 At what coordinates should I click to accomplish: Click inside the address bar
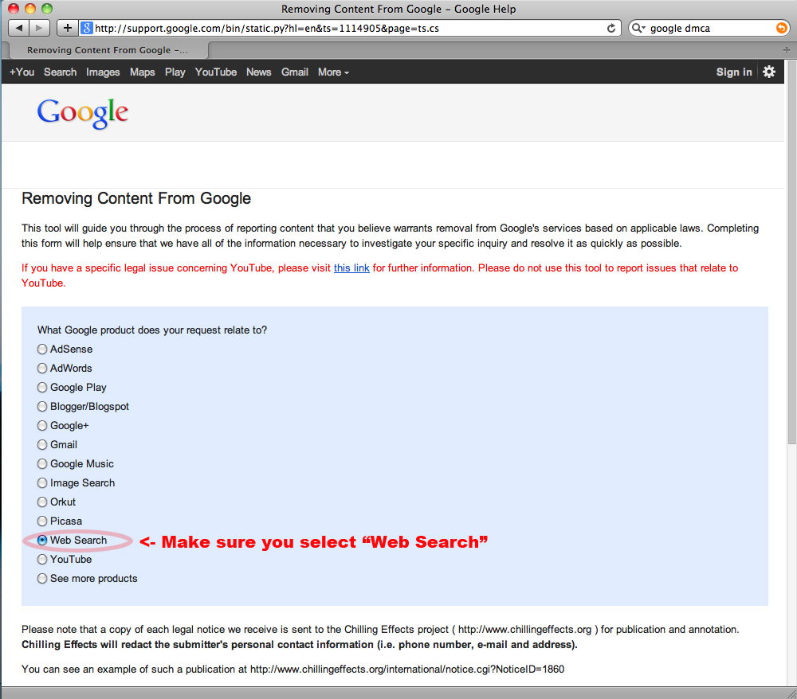pos(319,27)
